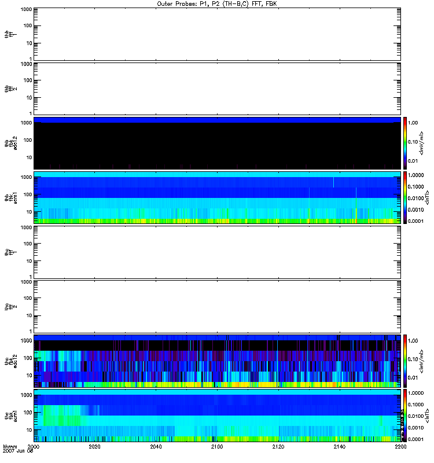Click the 2000 time axis label
Image resolution: width=434 pixels, height=463 pixels.
tap(34, 446)
